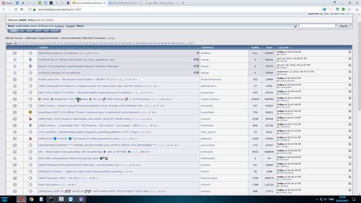Click the browser address bar URL
361x203 pixels.
(60, 10)
